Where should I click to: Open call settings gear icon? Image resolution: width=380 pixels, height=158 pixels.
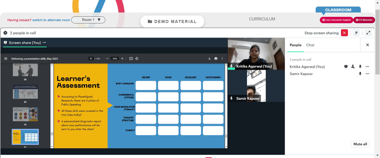[5, 33]
